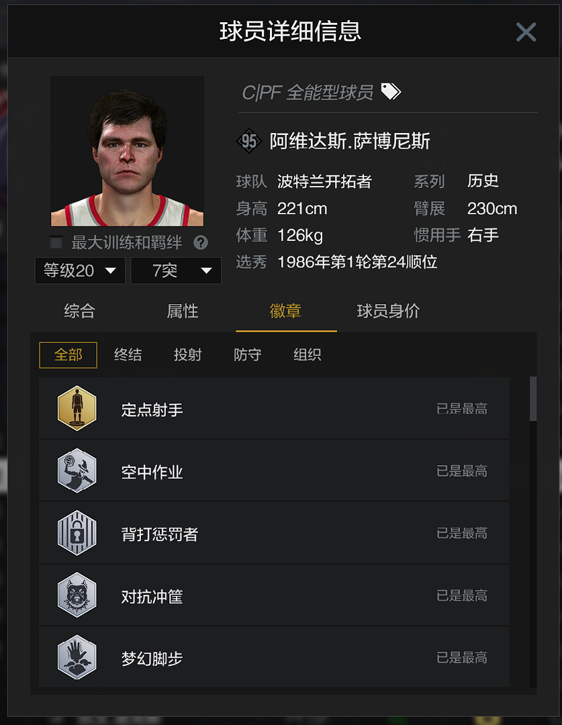Click the 梦幻脚步 hand badge icon
Screen dimensions: 562x725
tap(77, 657)
